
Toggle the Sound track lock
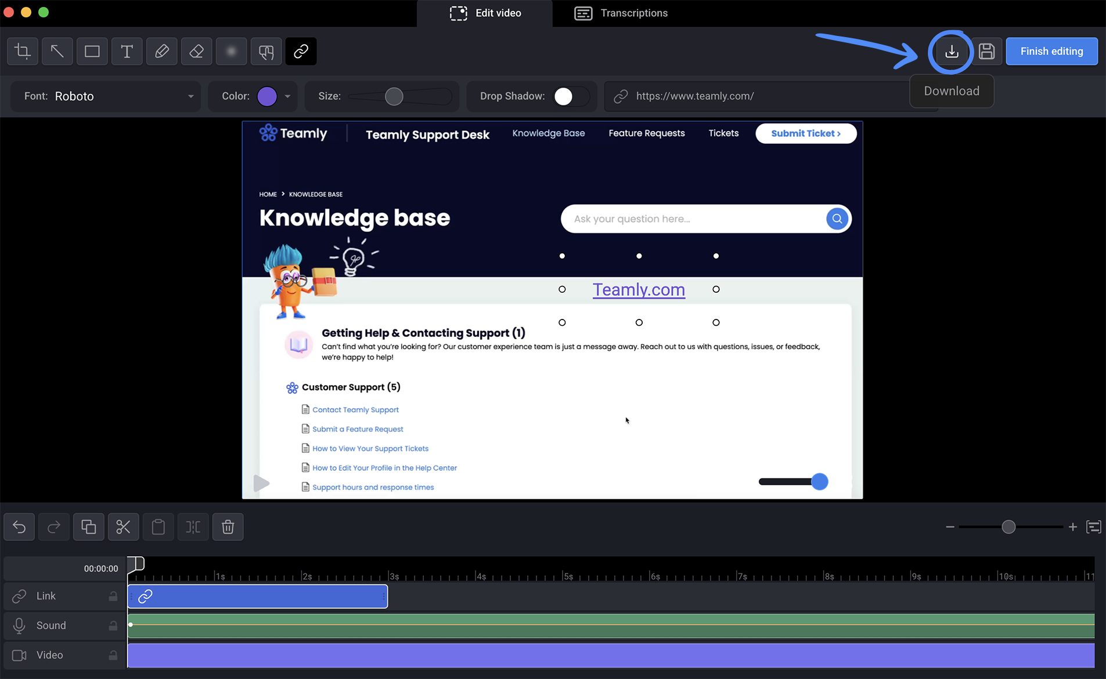(113, 626)
